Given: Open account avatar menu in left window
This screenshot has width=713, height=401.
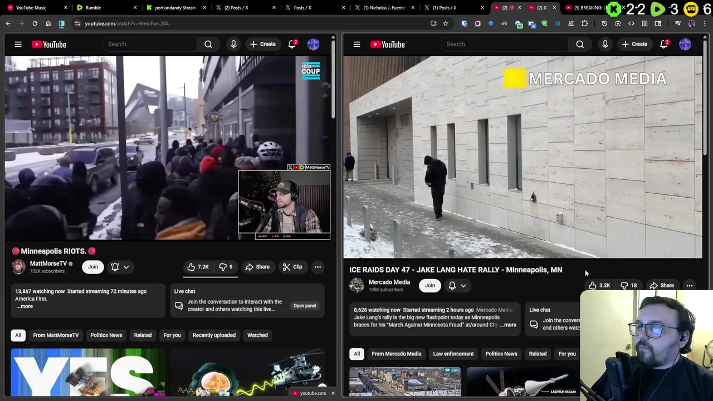Looking at the screenshot, I should pyautogui.click(x=314, y=44).
